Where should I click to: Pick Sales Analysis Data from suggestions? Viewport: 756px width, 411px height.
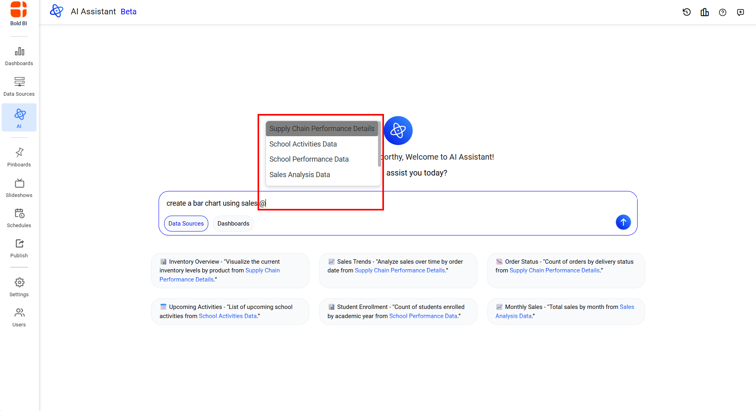[300, 175]
